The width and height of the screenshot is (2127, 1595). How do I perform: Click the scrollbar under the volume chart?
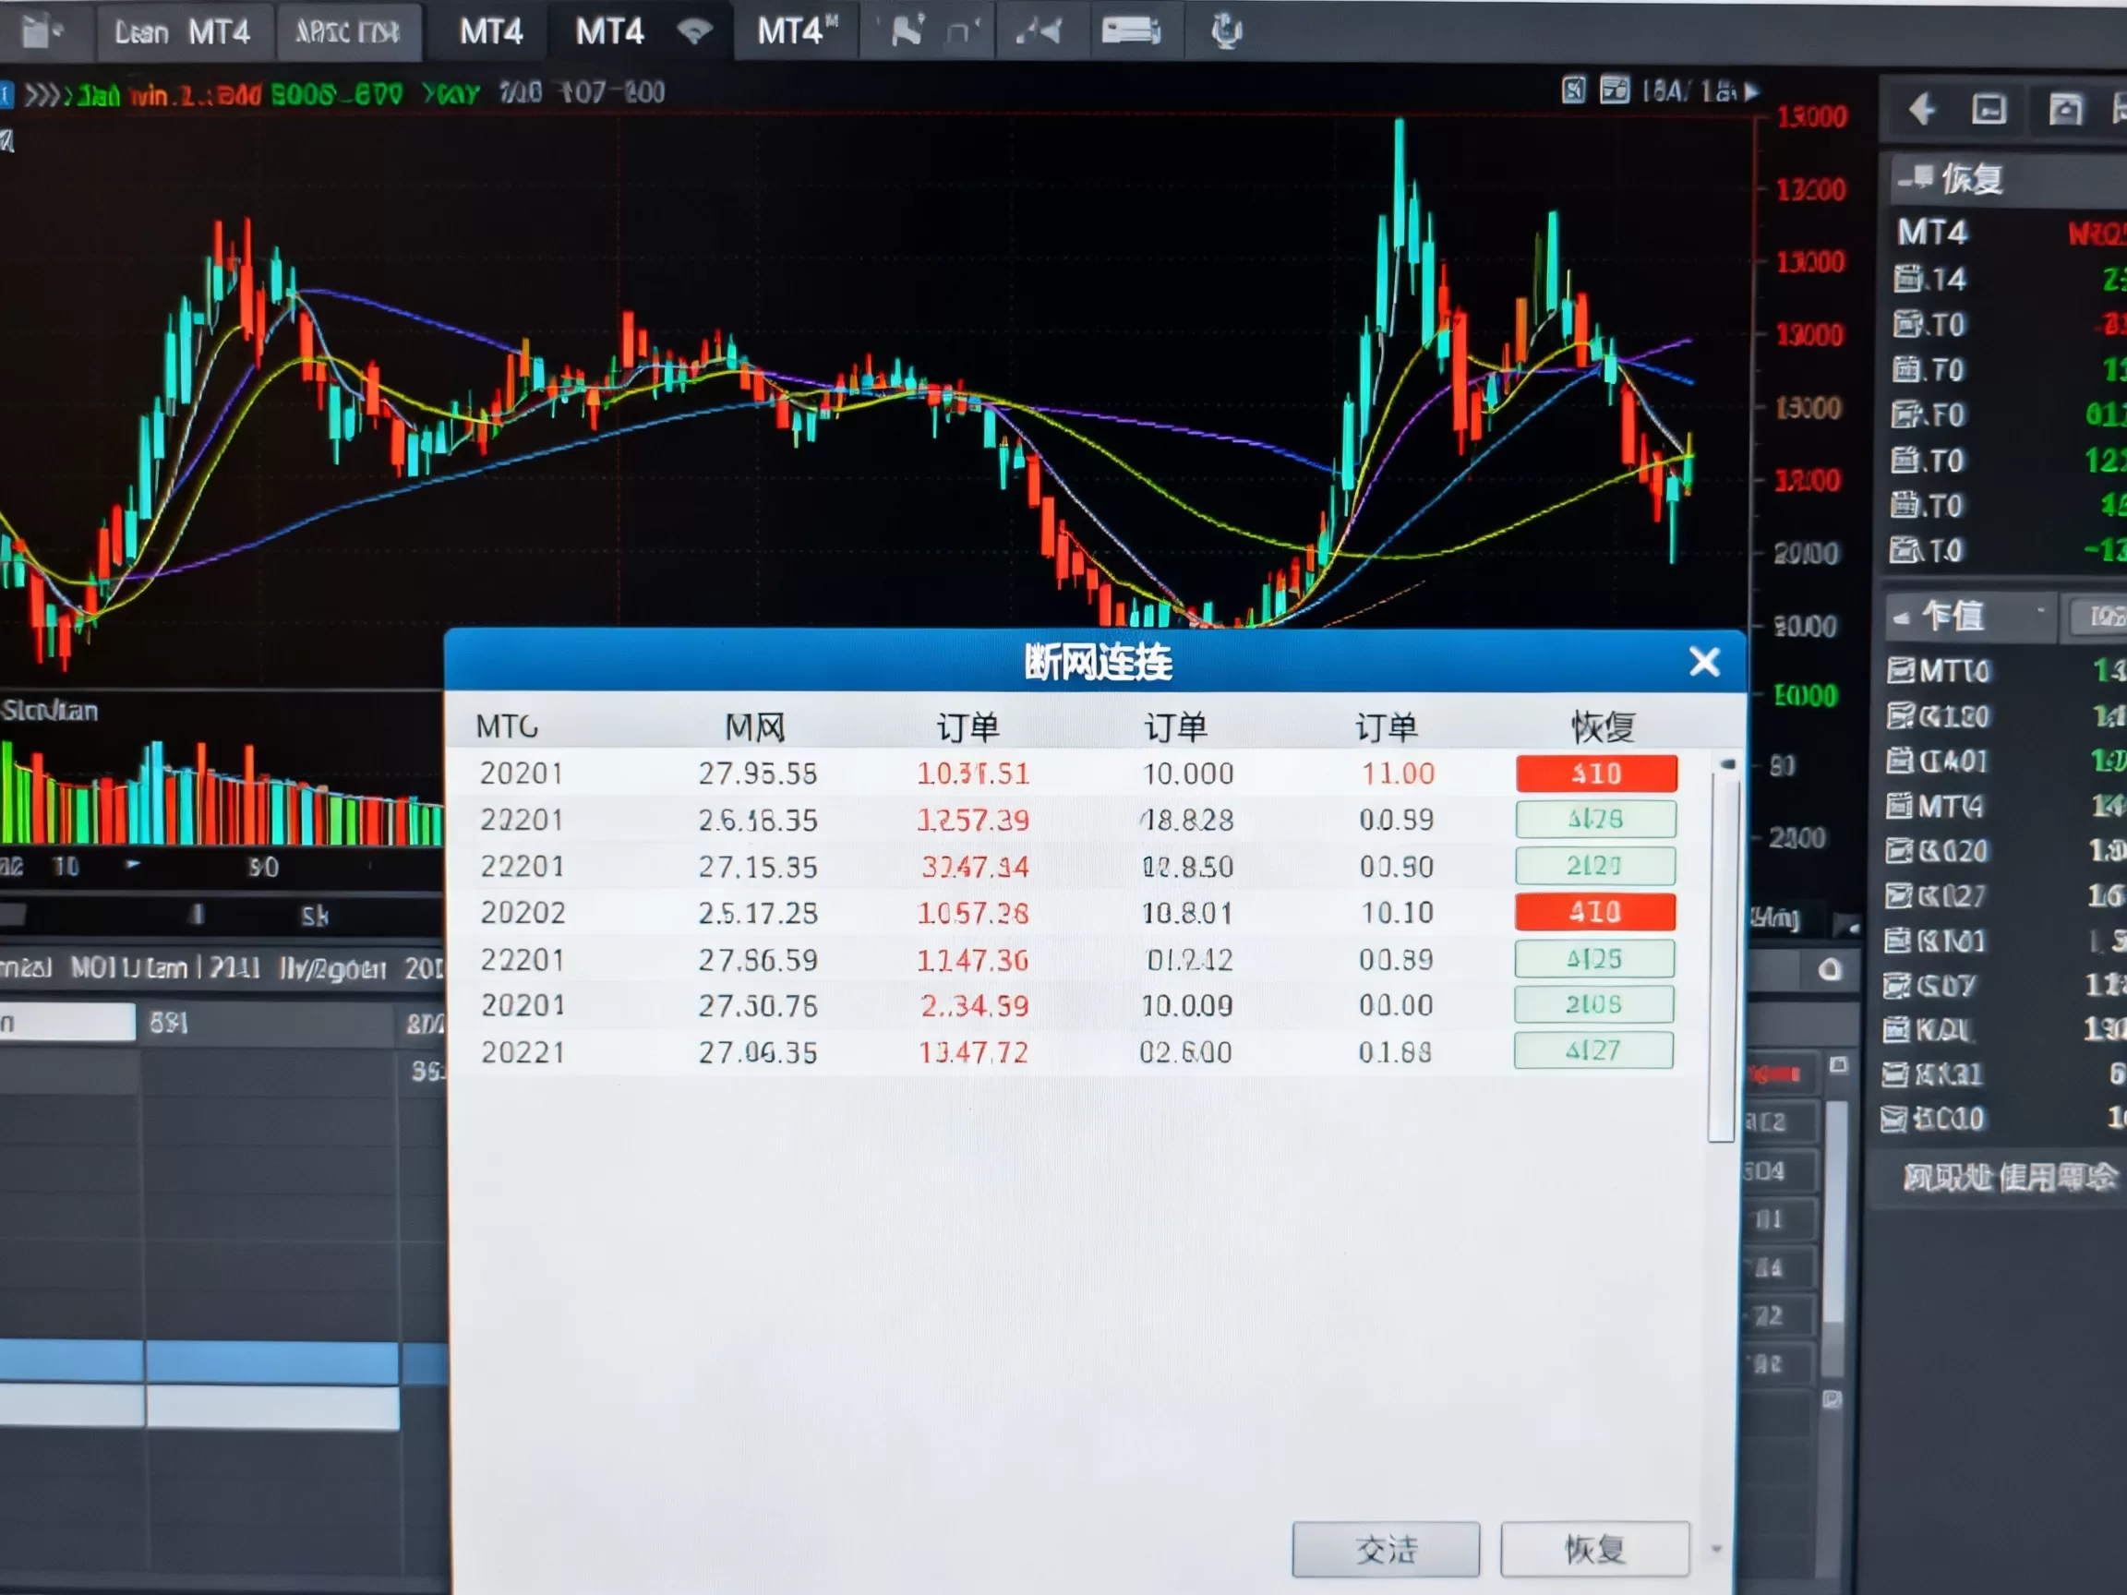(222, 914)
